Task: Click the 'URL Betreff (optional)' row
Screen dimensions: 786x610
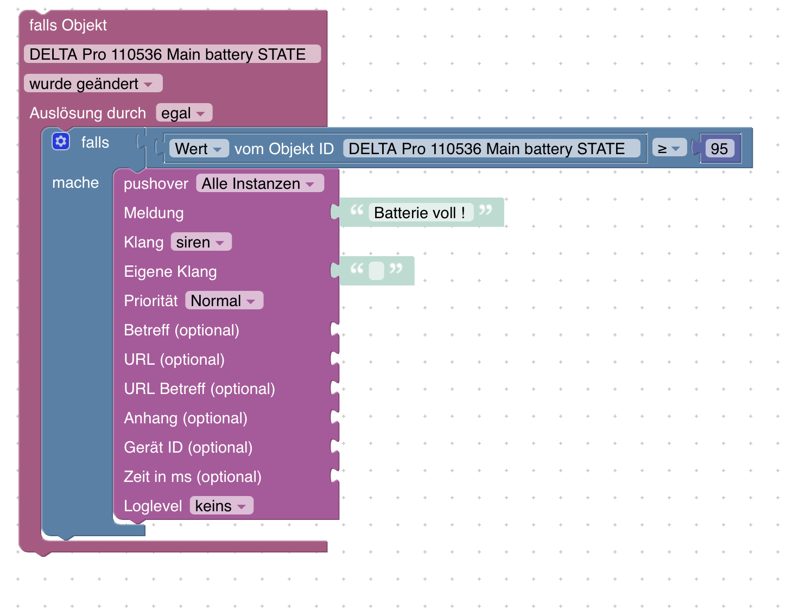Action: [199, 389]
